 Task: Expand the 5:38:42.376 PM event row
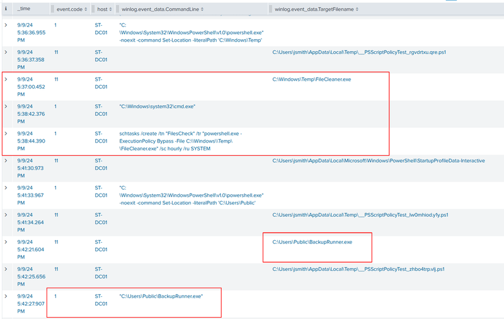click(x=6, y=106)
